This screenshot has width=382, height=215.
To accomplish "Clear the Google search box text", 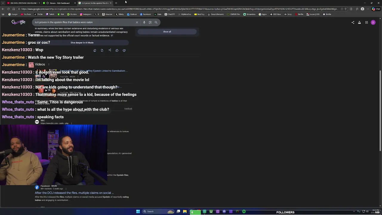I will pos(137,22).
